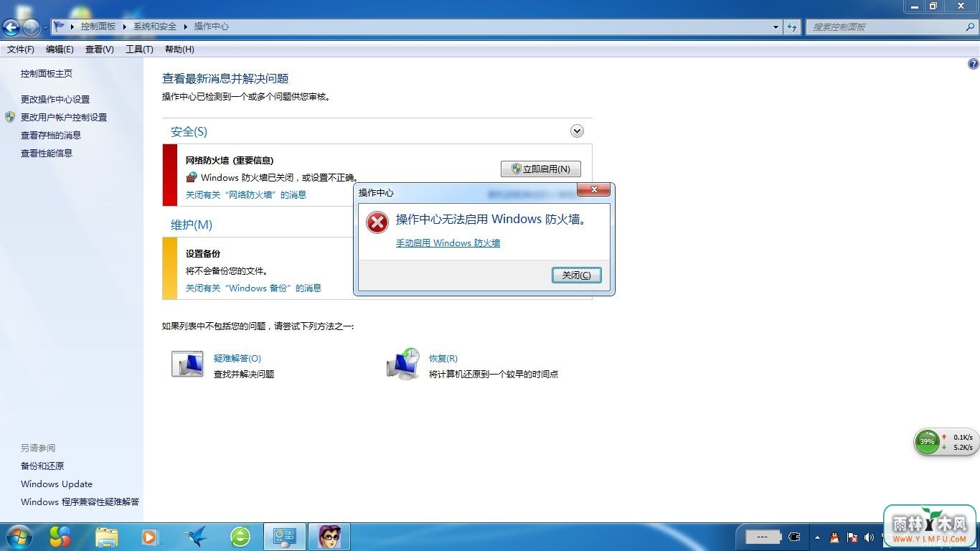Image resolution: width=980 pixels, height=551 pixels.
Task: Open 控制面板主页 link
Action: [x=47, y=73]
